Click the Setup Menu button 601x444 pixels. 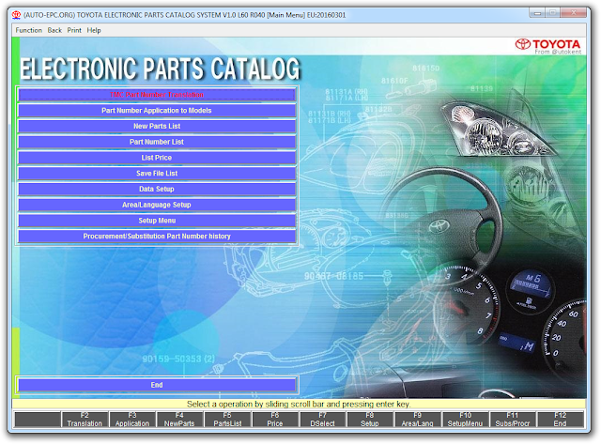157,221
